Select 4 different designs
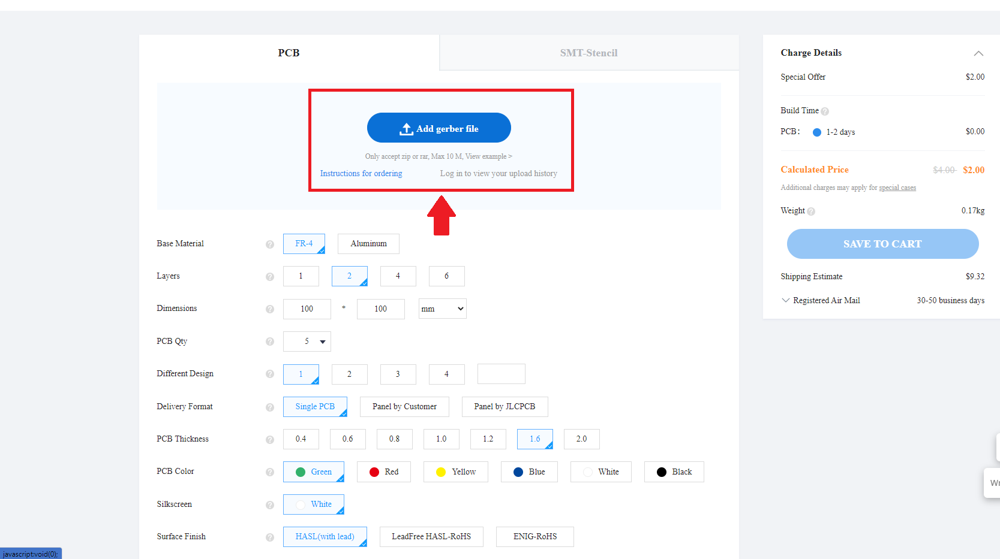 click(x=446, y=374)
